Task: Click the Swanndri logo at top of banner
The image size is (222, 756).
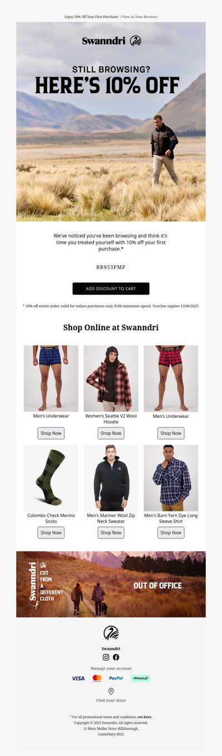Action: point(112,41)
